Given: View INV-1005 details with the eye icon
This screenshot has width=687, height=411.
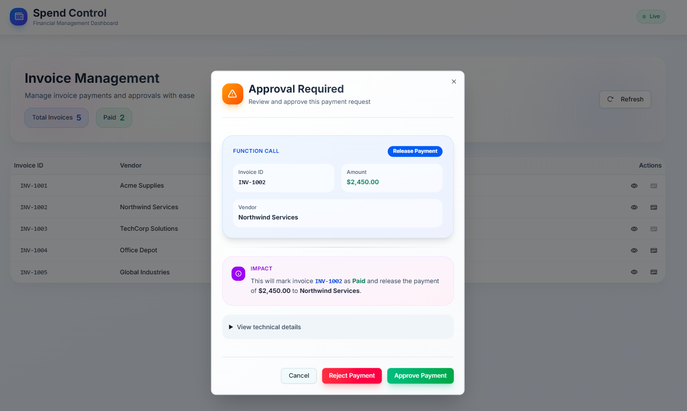Looking at the screenshot, I should (634, 272).
